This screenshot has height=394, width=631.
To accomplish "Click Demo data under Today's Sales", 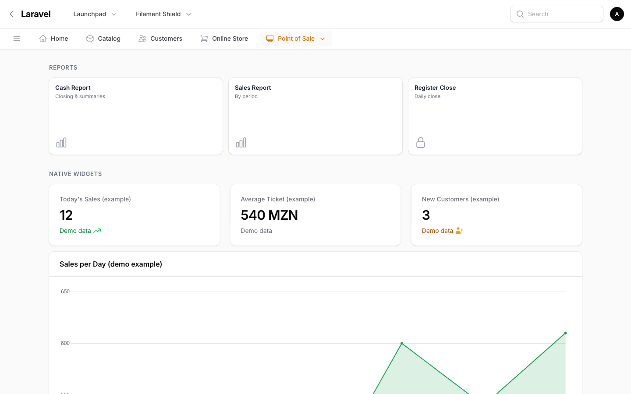I will [x=75, y=231].
